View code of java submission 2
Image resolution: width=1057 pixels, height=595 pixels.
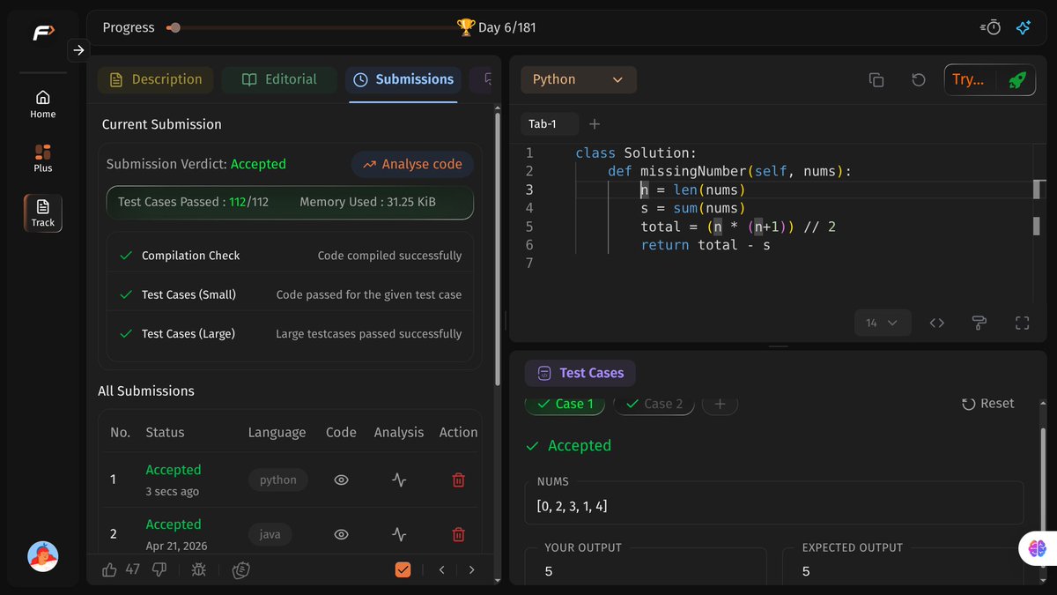tap(341, 534)
